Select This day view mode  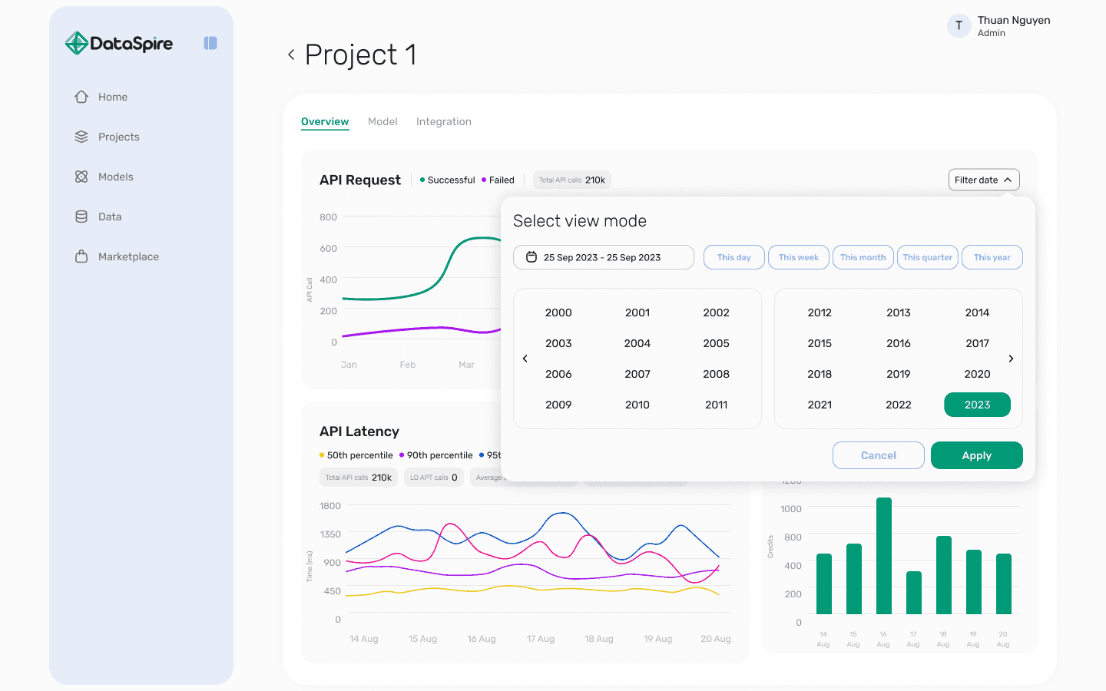[x=734, y=257]
